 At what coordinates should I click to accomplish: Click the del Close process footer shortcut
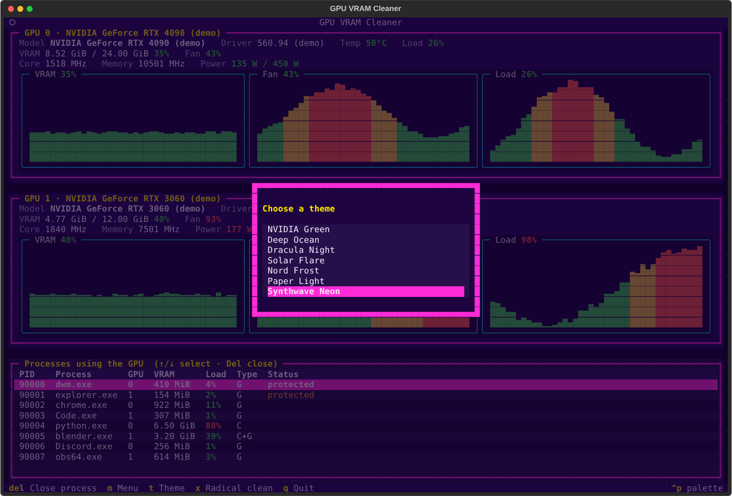(x=53, y=488)
